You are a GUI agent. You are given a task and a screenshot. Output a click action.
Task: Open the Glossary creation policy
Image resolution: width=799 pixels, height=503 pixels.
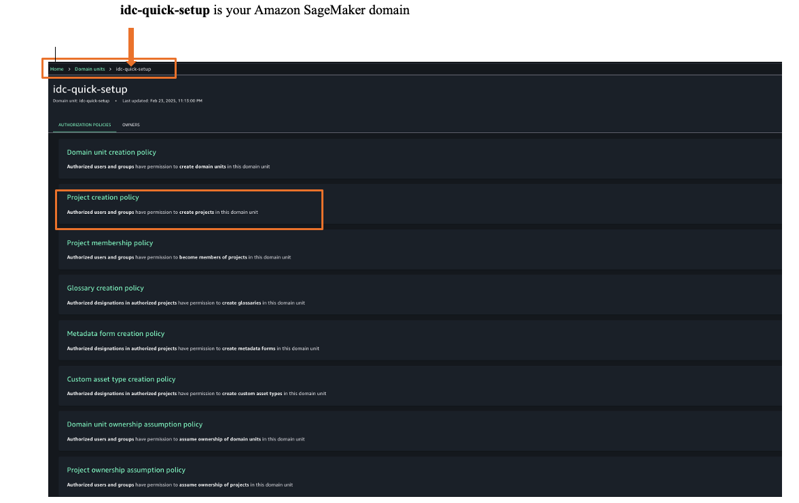click(105, 288)
